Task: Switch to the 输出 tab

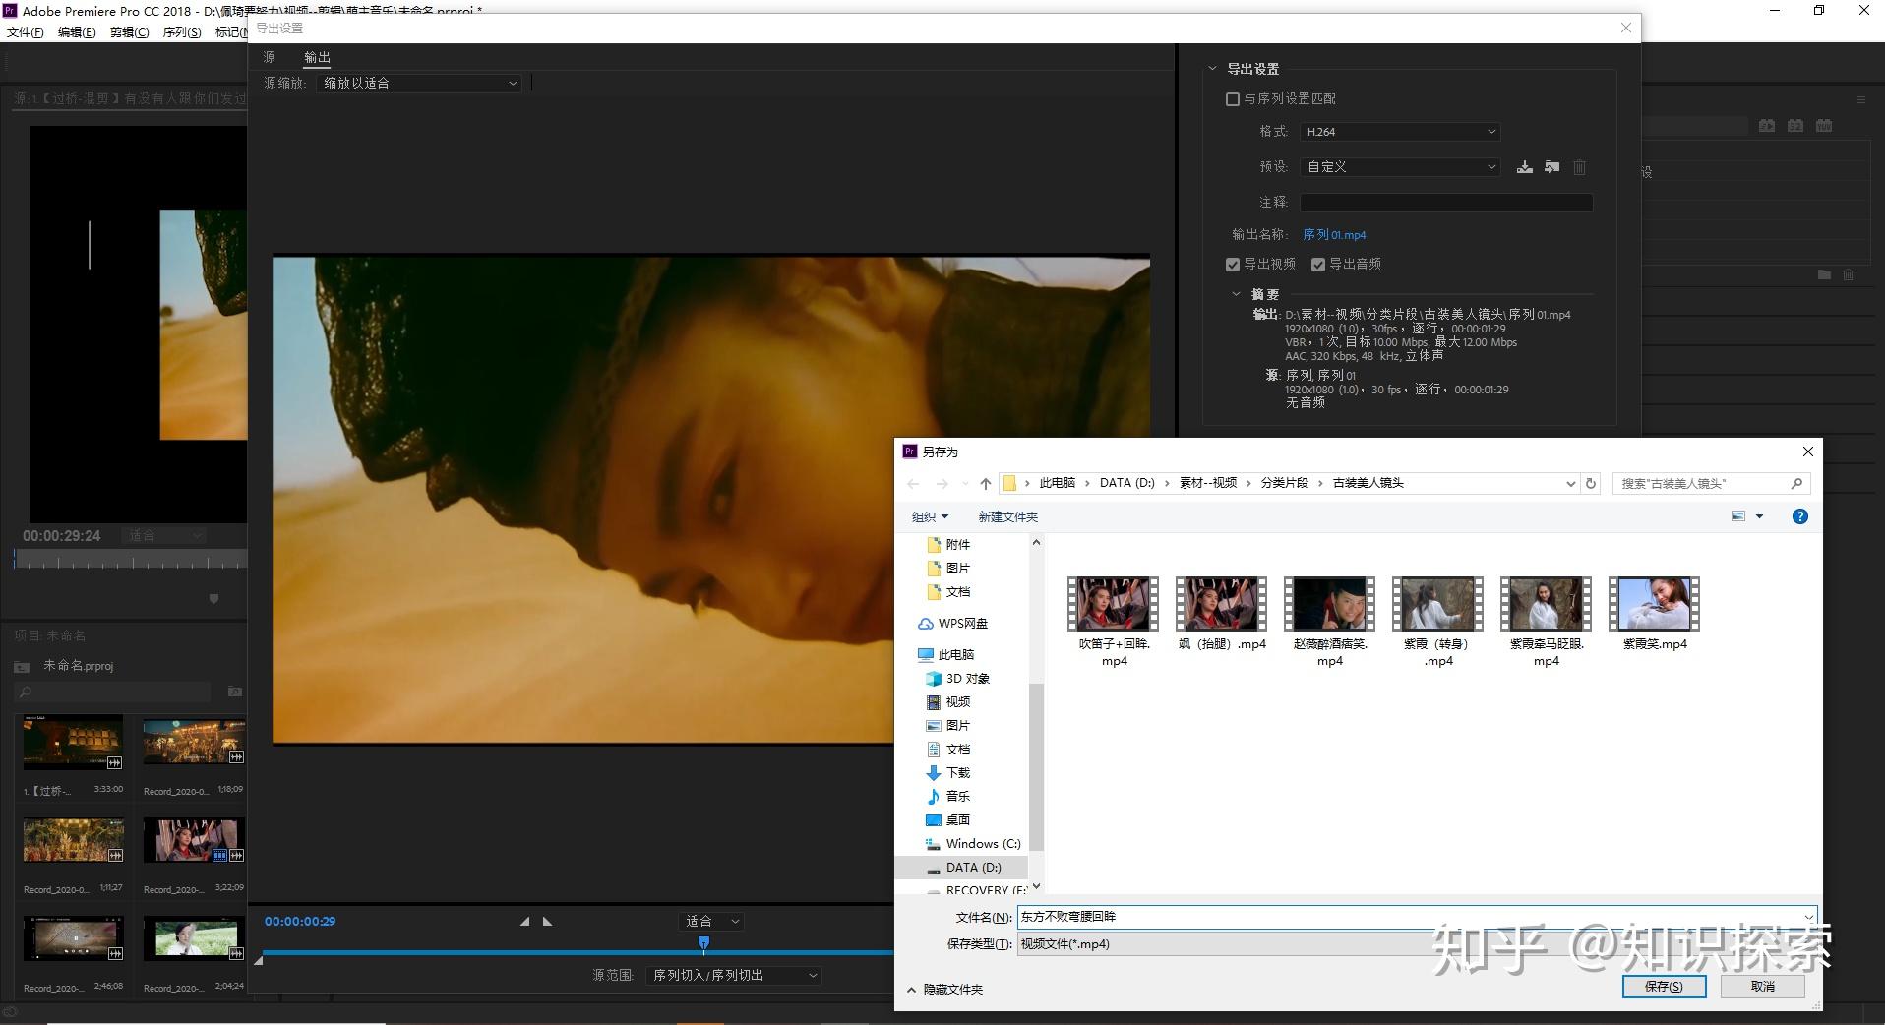Action: 317,57
